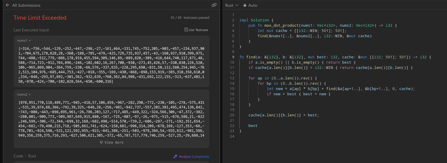Click the Use Testcase document icon

pos(186,30)
